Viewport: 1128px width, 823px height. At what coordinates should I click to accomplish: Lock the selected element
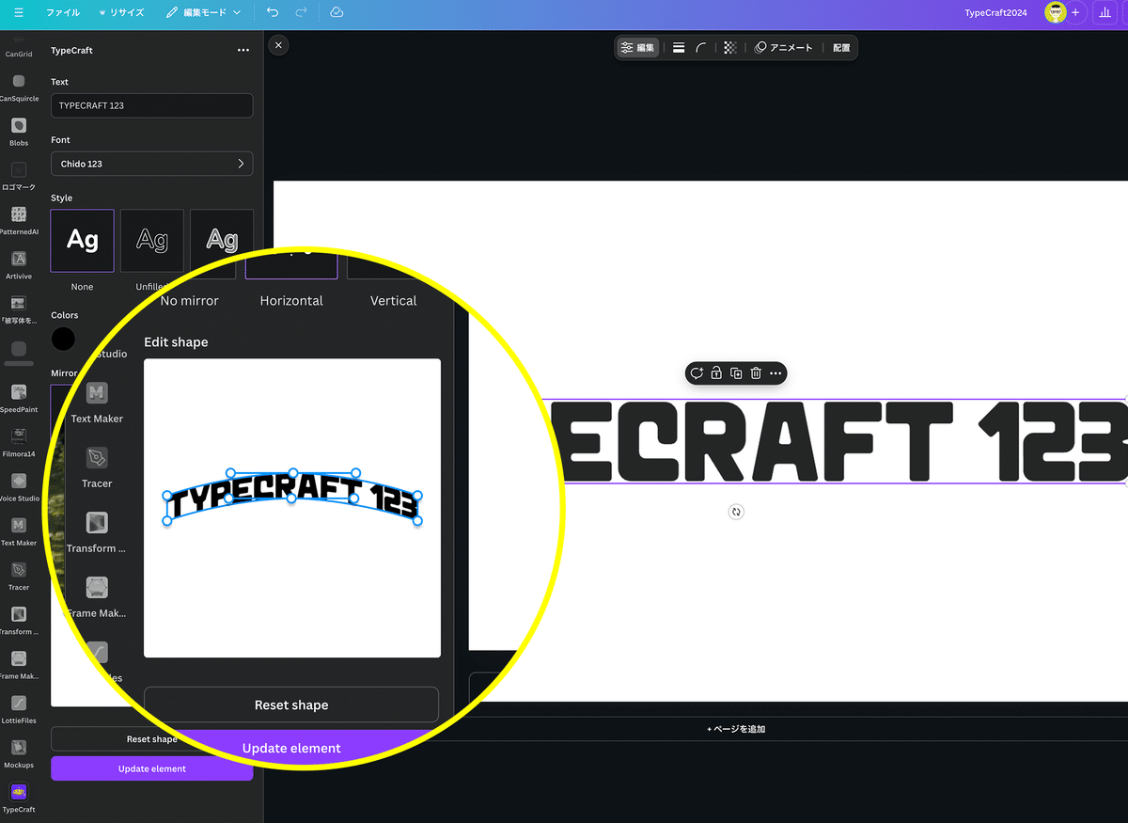click(716, 372)
